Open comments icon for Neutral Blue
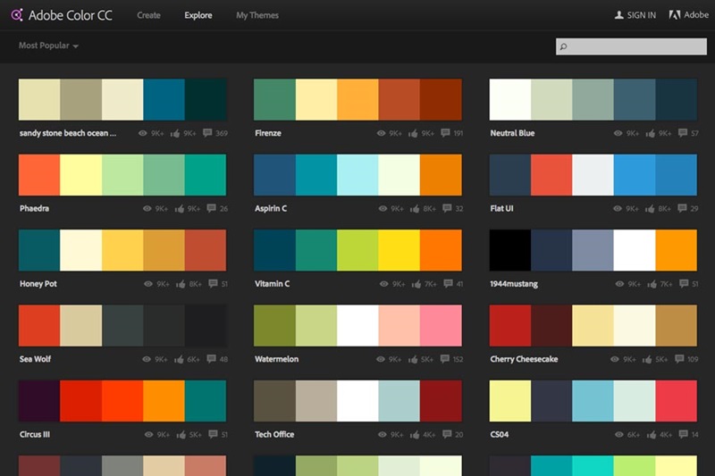Screen dimensions: 715x476 [681, 133]
